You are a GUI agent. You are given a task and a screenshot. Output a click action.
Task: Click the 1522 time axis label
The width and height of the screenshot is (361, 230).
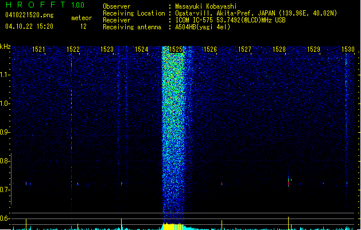(x=73, y=49)
